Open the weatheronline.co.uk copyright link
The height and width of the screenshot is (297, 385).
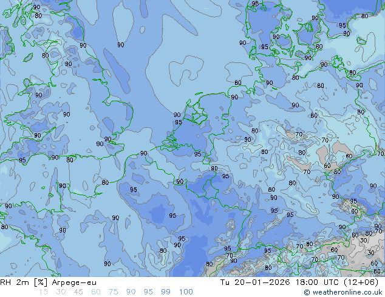tap(343, 292)
